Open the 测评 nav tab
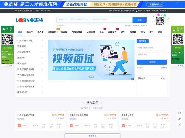 (160, 32)
